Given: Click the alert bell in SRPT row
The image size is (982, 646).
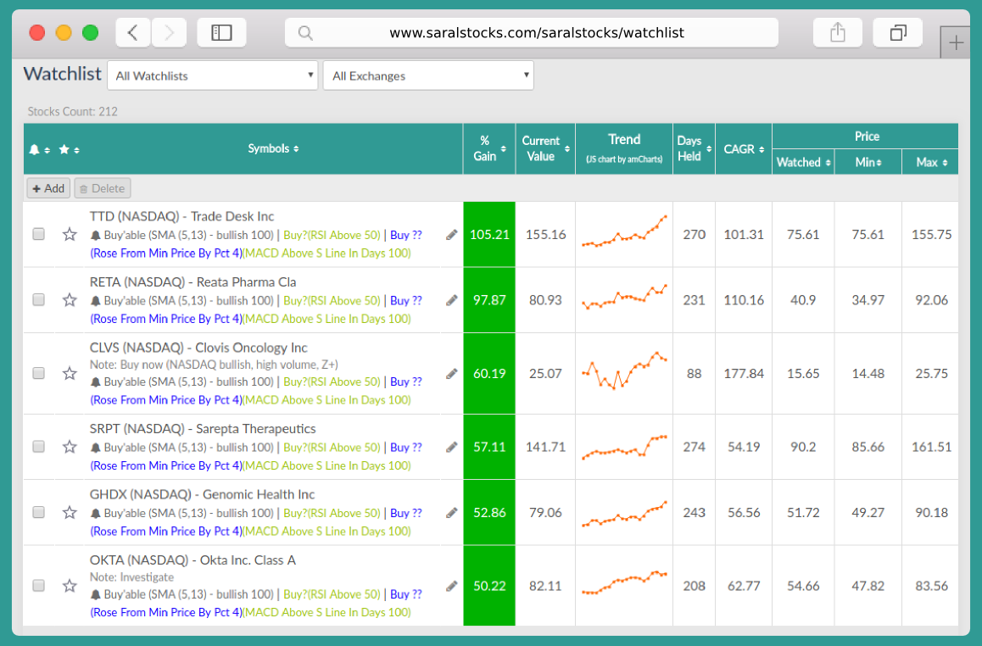Looking at the screenshot, I should tap(95, 448).
